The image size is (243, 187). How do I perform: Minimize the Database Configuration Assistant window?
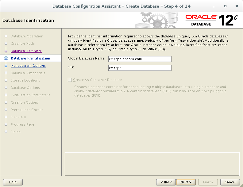coord(214,6)
